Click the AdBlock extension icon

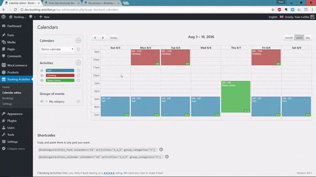coord(279,9)
